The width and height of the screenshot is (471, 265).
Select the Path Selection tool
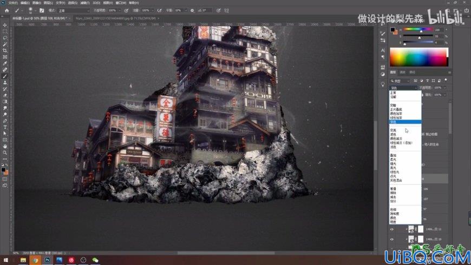pyautogui.click(x=5, y=134)
